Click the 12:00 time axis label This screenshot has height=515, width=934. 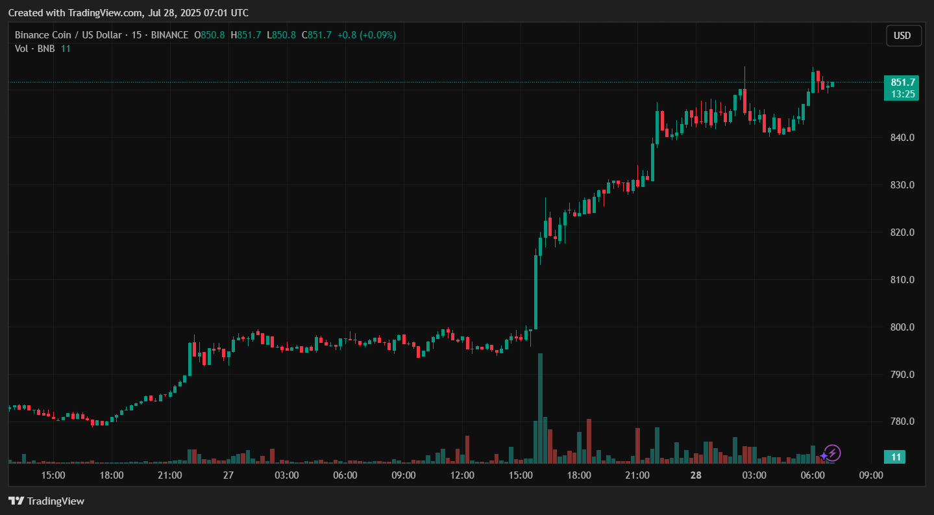pyautogui.click(x=462, y=475)
